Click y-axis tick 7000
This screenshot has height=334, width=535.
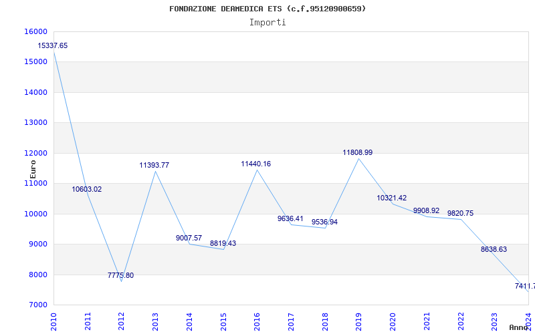pos(37,305)
